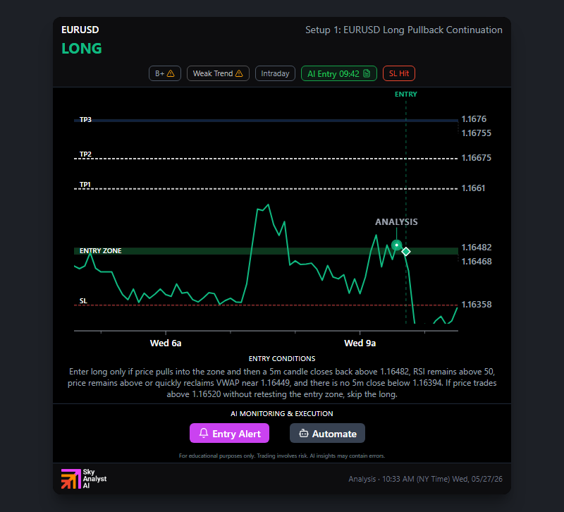Click the Automate button
Screen dimensions: 564x512
point(327,433)
